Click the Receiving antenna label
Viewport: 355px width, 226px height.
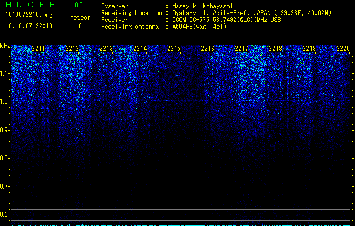[130, 27]
